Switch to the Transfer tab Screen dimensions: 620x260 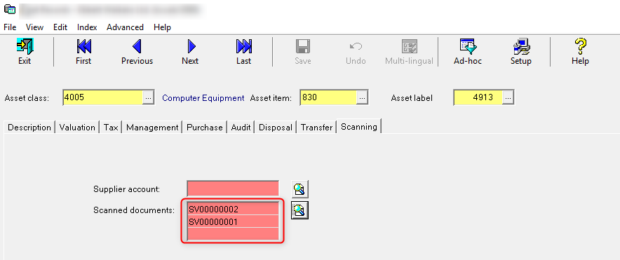[316, 128]
